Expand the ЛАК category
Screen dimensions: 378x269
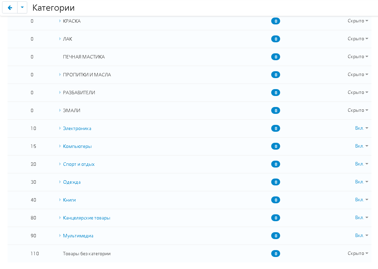(x=60, y=39)
